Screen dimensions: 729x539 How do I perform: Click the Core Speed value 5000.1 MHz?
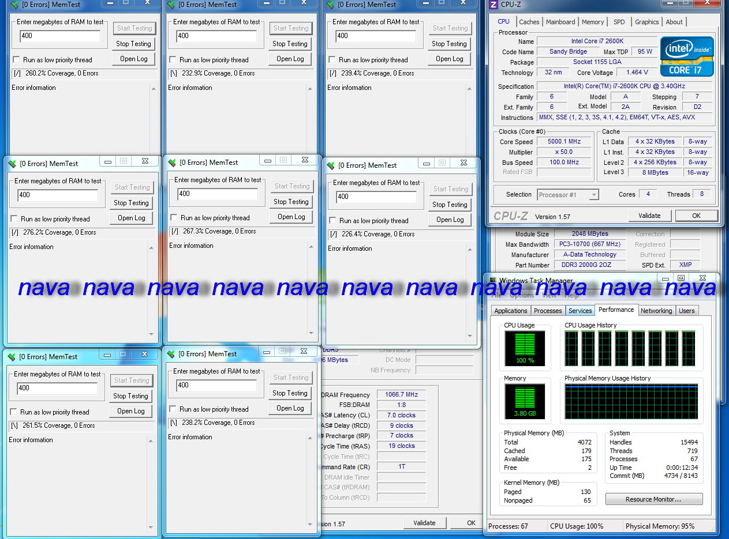[564, 142]
